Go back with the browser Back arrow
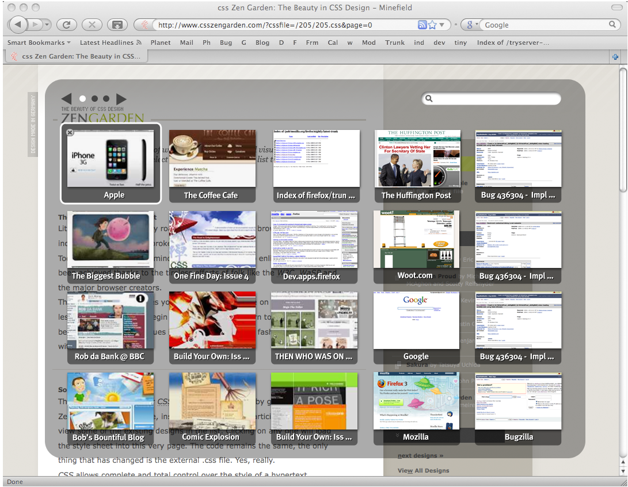Screen dimensions: 628x487 tap(18, 25)
